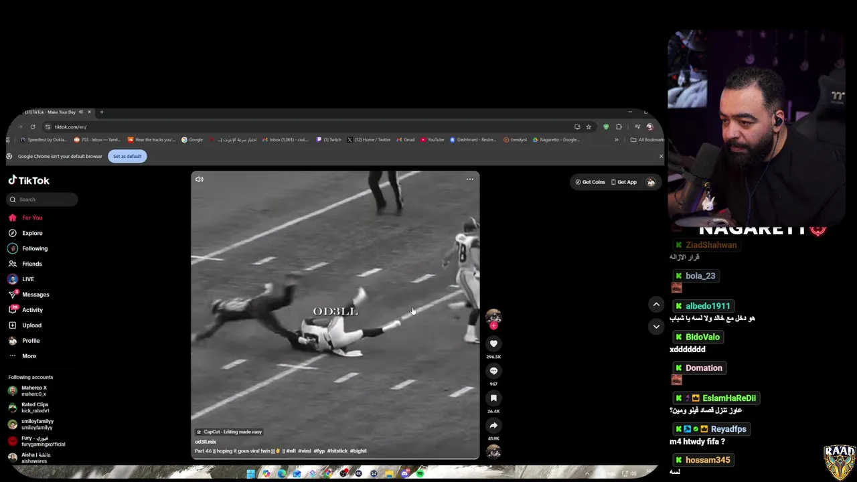Open Copilot from the taskbar
This screenshot has height=482, width=857.
(x=266, y=474)
